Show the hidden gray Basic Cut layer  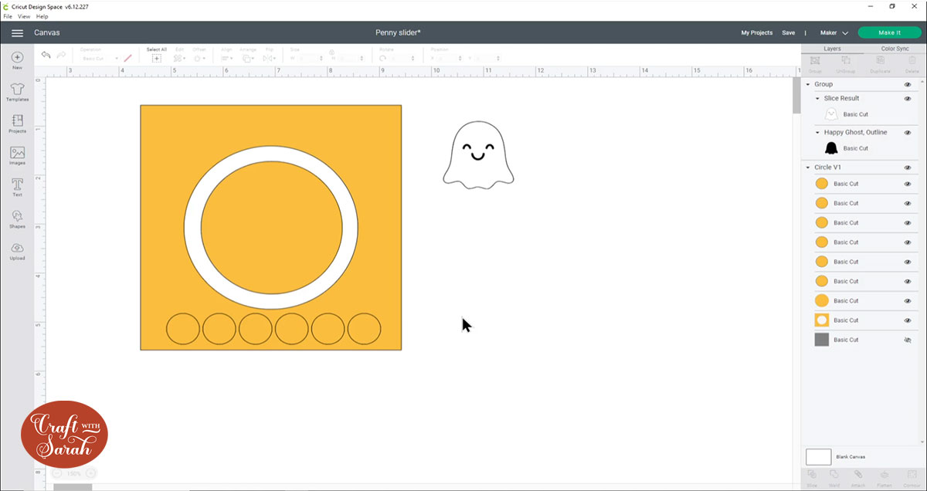pos(908,340)
